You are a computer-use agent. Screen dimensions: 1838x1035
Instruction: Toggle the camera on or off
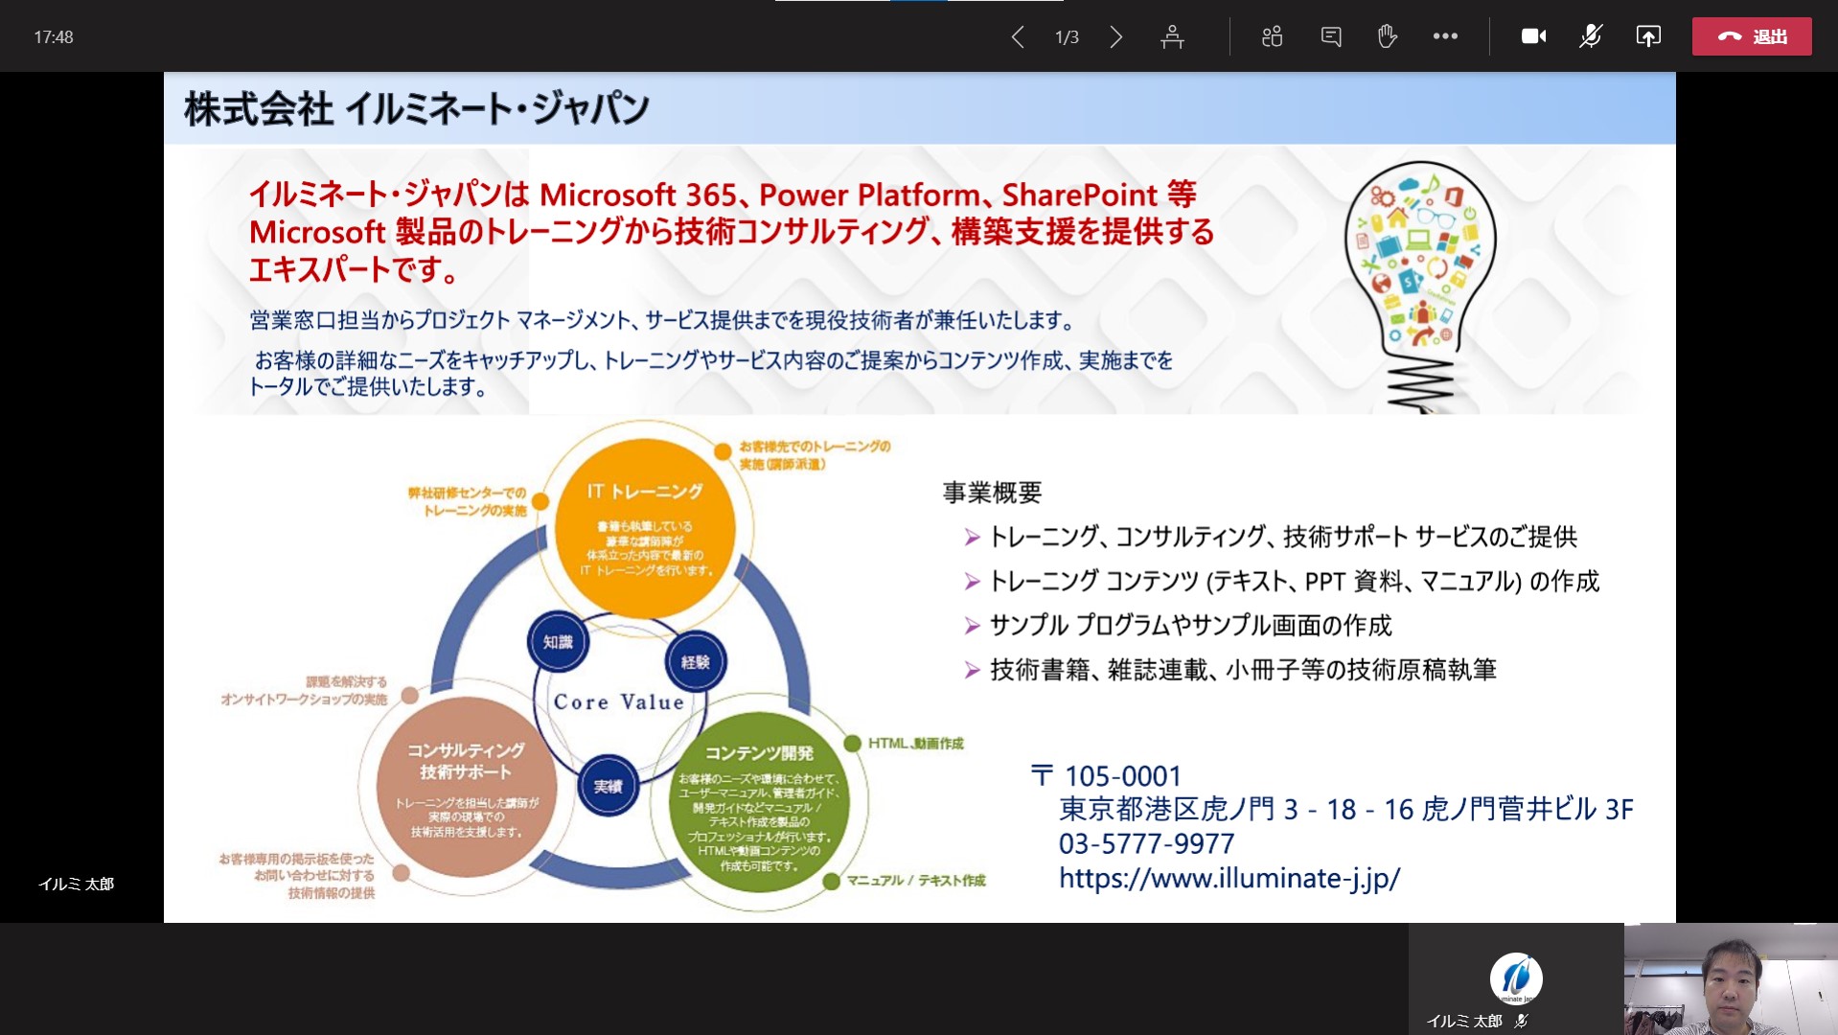pos(1533,37)
